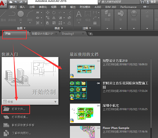This screenshot has height=138, width=158.
Task: Click the 开始绘制 start drawing tile
Action: 30,78
